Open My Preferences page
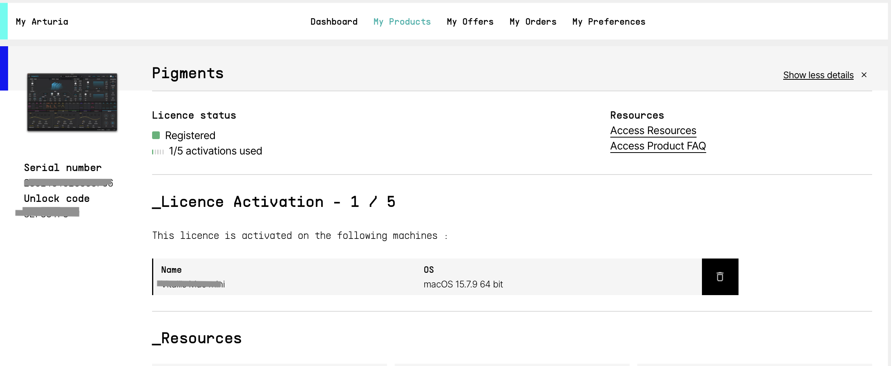 [x=609, y=22]
